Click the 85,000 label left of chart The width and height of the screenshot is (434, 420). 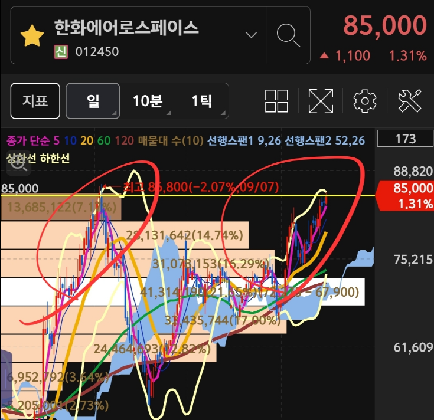pyautogui.click(x=19, y=189)
